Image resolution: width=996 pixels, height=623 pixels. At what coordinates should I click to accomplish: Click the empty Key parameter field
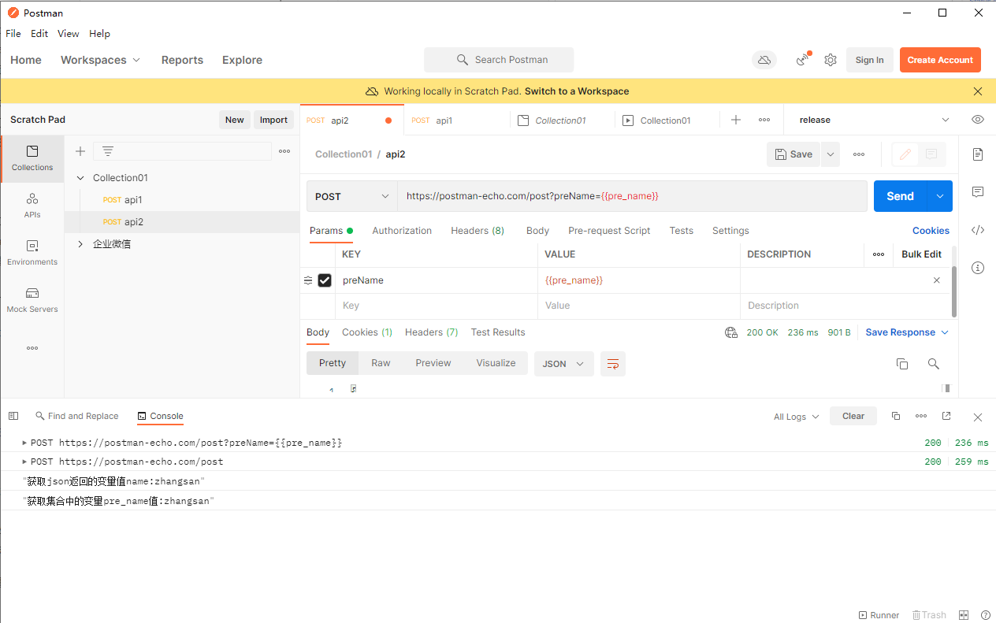tap(437, 306)
